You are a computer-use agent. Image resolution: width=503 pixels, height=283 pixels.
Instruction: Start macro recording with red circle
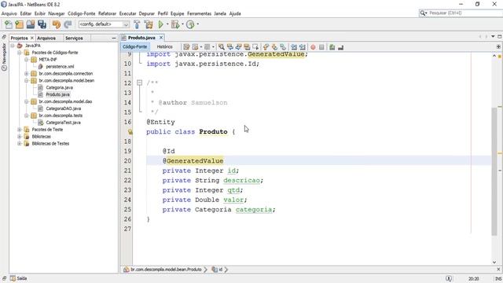coord(313,47)
